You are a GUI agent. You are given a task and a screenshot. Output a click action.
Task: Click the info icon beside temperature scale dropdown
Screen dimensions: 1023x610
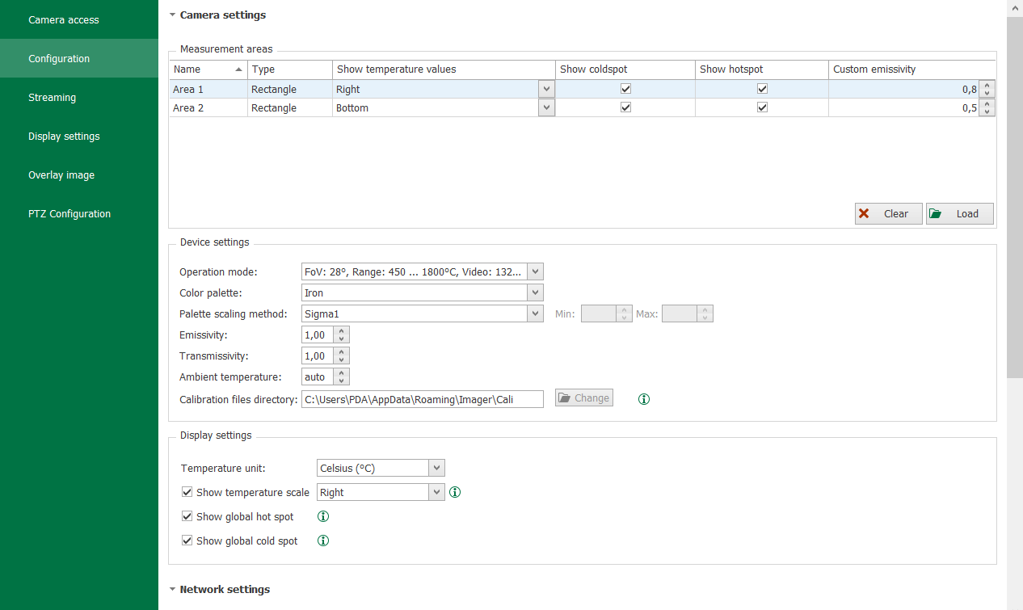pos(455,492)
